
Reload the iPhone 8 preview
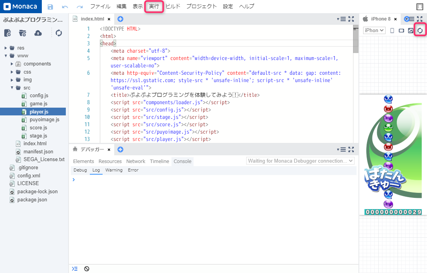point(420,31)
